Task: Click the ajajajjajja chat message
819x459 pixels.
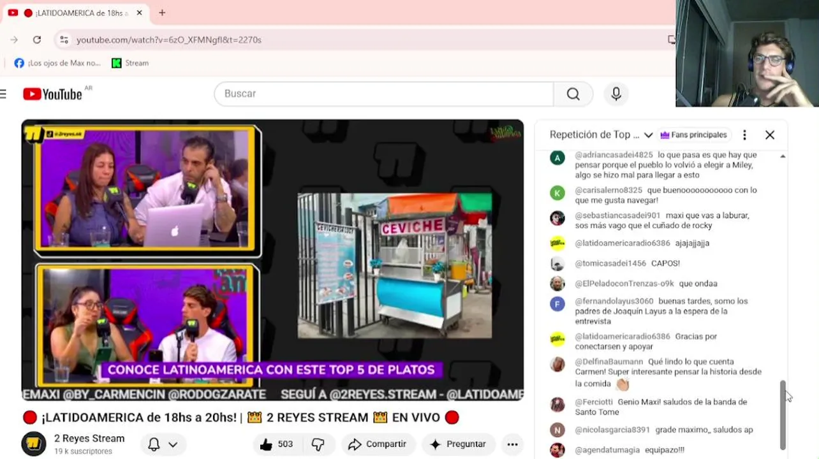Action: pos(692,243)
